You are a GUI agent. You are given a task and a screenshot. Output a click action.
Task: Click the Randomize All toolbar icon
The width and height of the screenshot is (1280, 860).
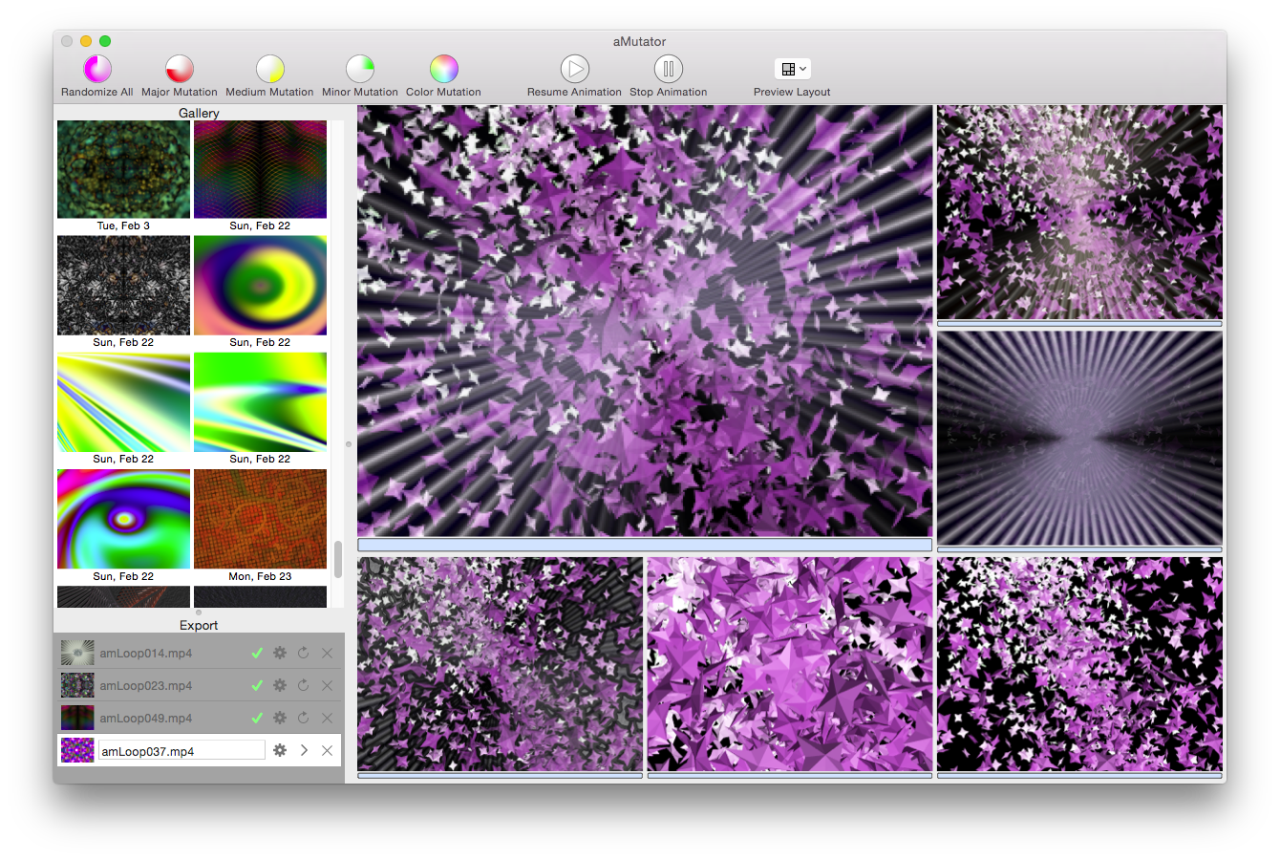(97, 69)
